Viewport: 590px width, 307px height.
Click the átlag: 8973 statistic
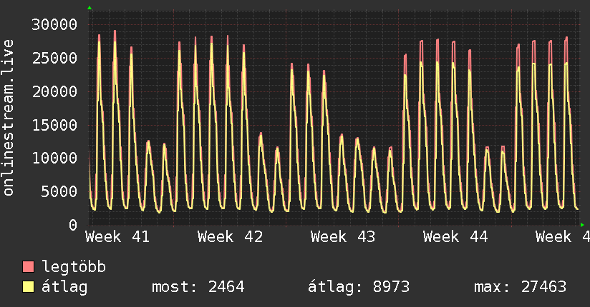[359, 287]
